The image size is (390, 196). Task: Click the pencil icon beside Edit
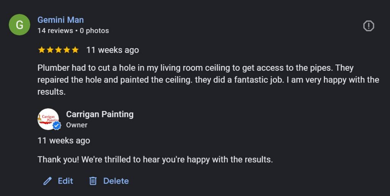48,181
